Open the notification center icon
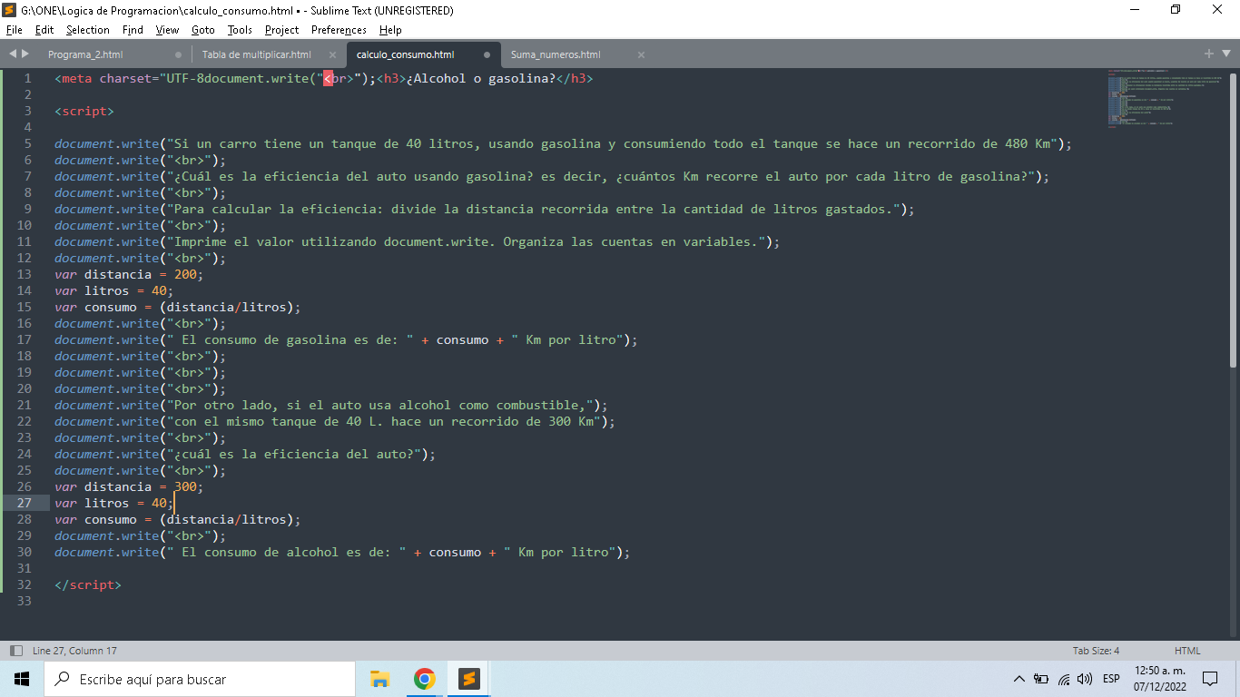Screen dimensions: 1240x697 point(1209,679)
